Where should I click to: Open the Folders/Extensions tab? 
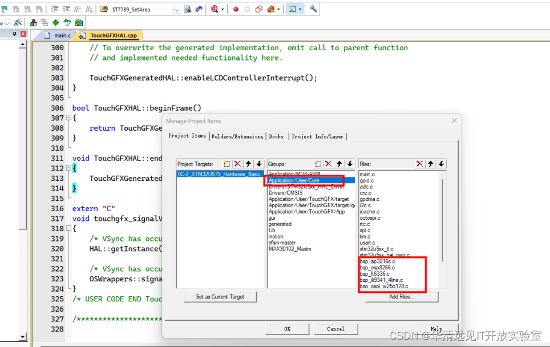[x=237, y=136]
